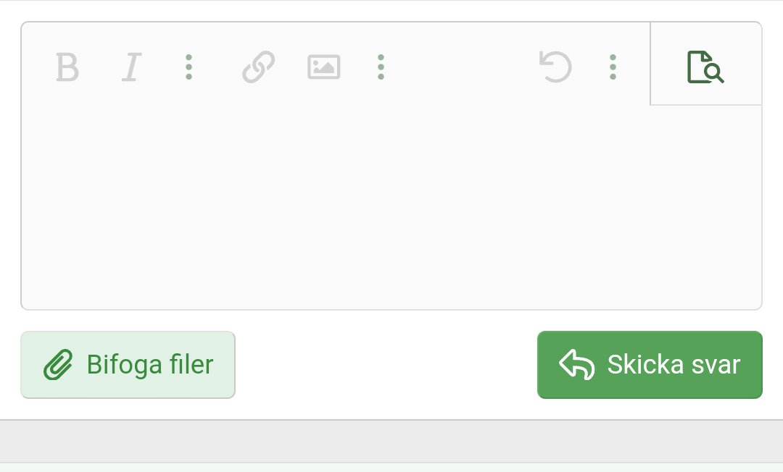
Task: Expand more options beside the undo icon
Action: tap(613, 67)
